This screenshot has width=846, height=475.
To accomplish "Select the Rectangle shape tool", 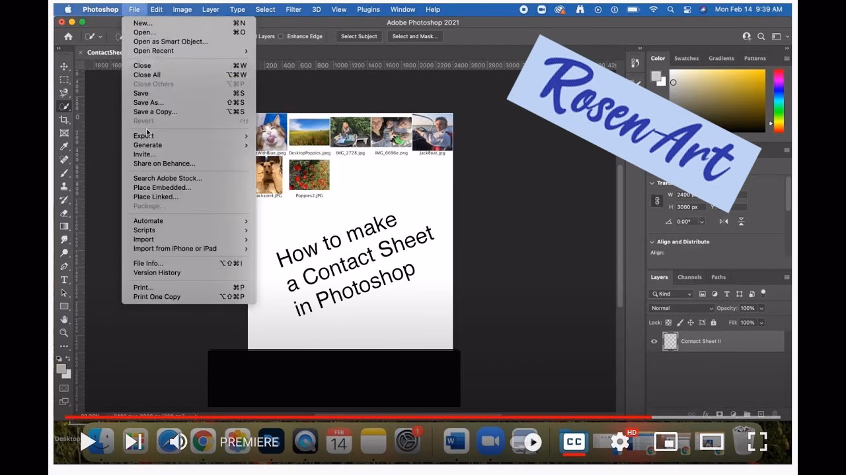I will coord(64,306).
